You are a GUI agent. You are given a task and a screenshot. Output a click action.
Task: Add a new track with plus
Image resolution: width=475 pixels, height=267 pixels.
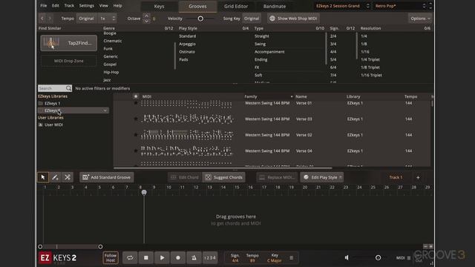click(418, 177)
